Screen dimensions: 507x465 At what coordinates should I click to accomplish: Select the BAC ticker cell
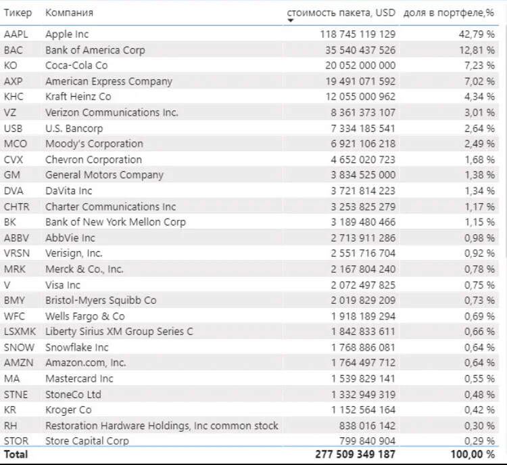tap(14, 50)
